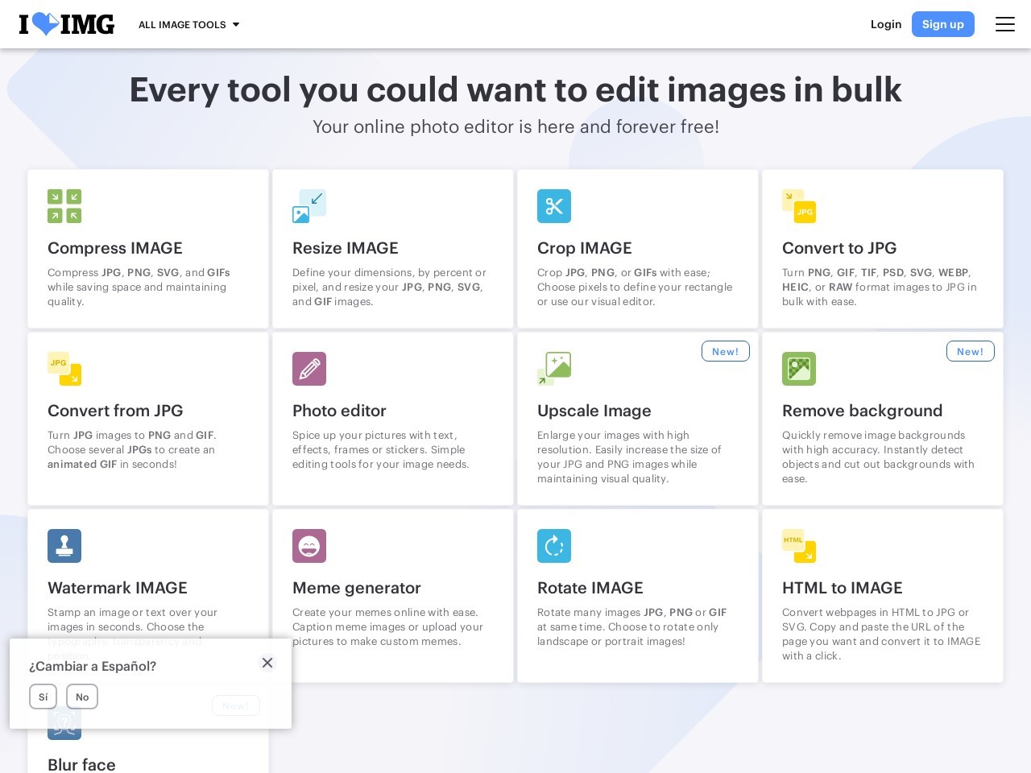1031x773 pixels.
Task: Click the Upscale Image description text
Action: [x=629, y=457]
